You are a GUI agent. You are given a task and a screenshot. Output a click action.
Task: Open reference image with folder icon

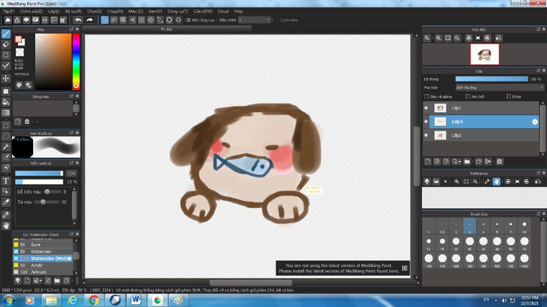436,181
